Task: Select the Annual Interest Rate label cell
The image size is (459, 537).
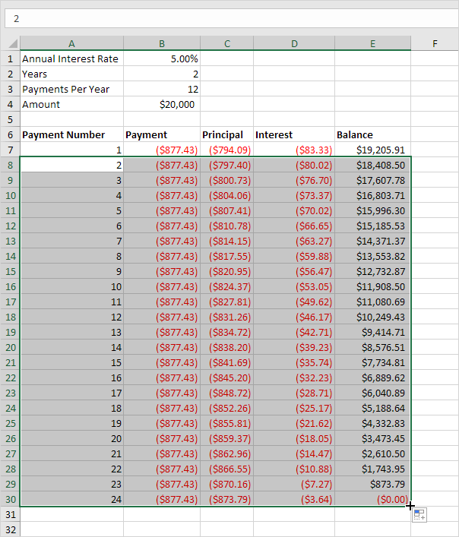Action: (x=71, y=58)
